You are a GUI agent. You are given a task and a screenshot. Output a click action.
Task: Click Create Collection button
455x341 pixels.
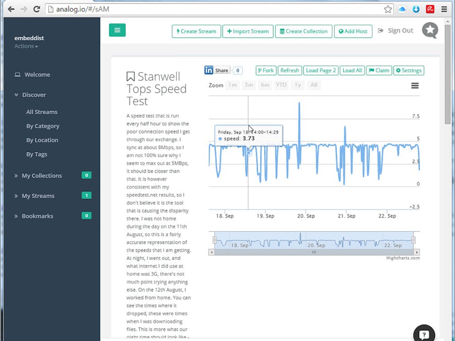pos(303,31)
